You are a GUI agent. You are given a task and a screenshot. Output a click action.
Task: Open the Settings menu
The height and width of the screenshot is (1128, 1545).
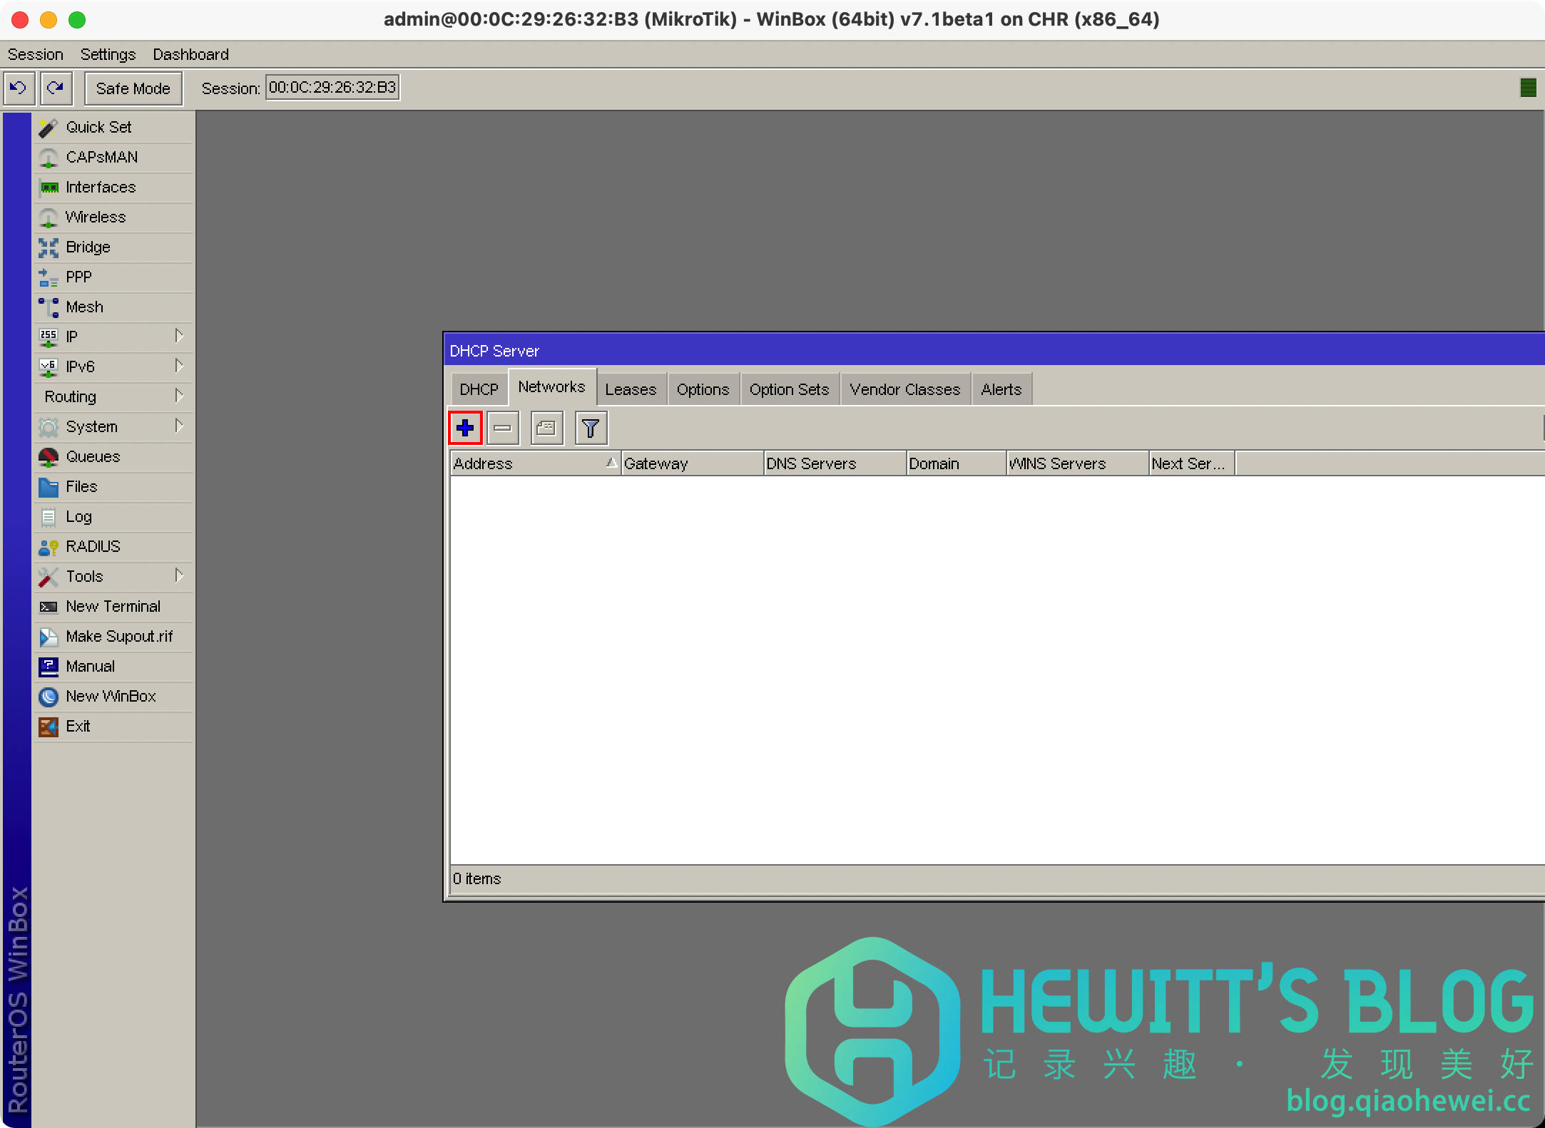tap(108, 54)
